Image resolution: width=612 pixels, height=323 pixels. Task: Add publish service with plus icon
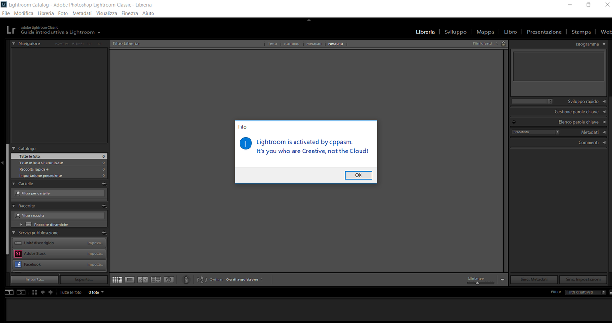click(x=104, y=233)
